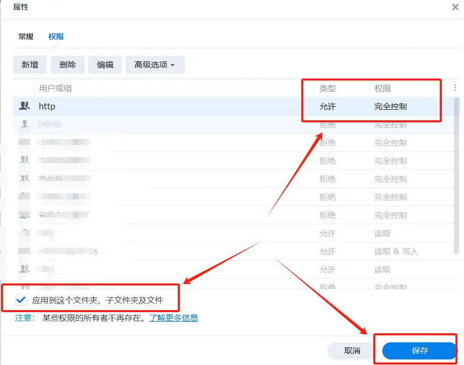Click the 类型 column header
Image resolution: width=464 pixels, height=365 pixels.
pos(327,88)
